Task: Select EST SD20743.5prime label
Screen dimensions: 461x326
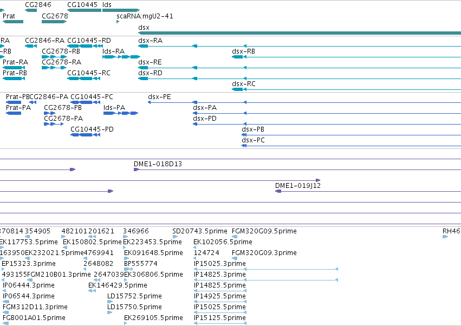Action: tap(200, 231)
